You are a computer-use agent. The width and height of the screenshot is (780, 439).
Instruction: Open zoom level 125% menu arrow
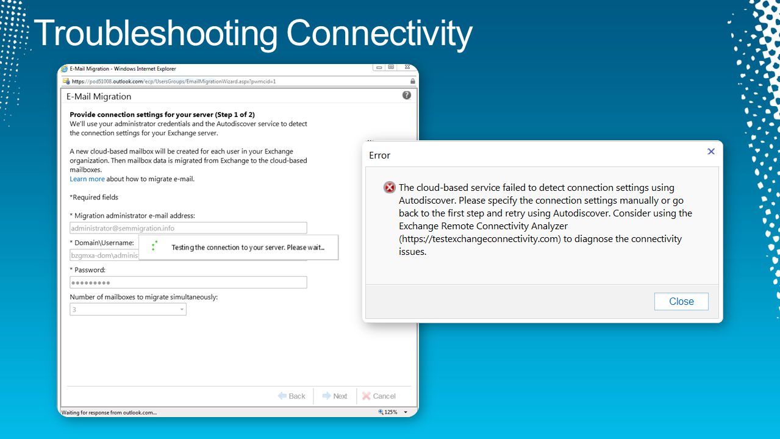coord(406,412)
